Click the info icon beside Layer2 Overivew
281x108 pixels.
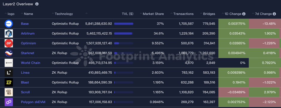point(37,4)
